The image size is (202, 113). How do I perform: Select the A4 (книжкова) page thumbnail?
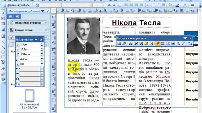pyautogui.click(x=29, y=95)
